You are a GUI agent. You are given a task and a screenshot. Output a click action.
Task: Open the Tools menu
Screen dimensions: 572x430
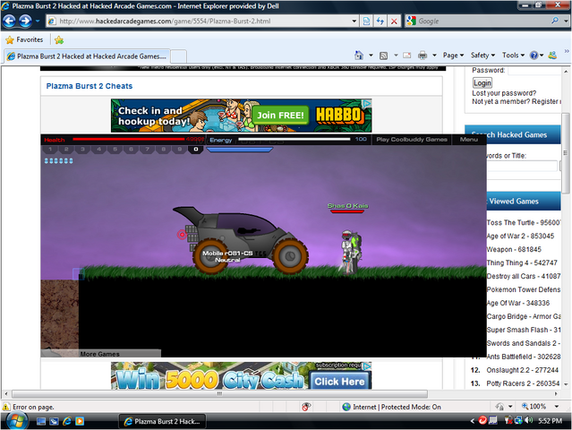click(x=513, y=56)
